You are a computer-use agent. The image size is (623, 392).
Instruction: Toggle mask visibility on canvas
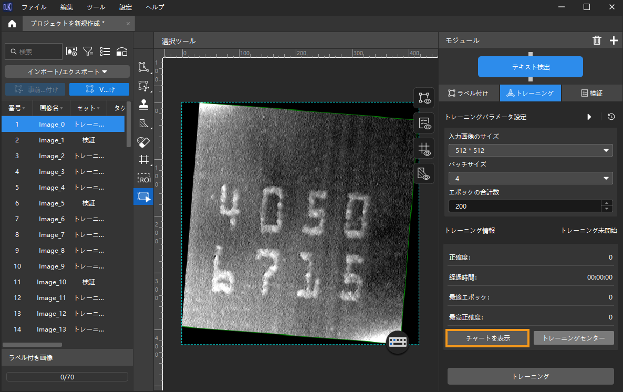pyautogui.click(x=424, y=174)
